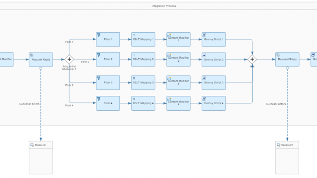
Task: Click the script icon on Groovy Script 2
Action: point(205,55)
